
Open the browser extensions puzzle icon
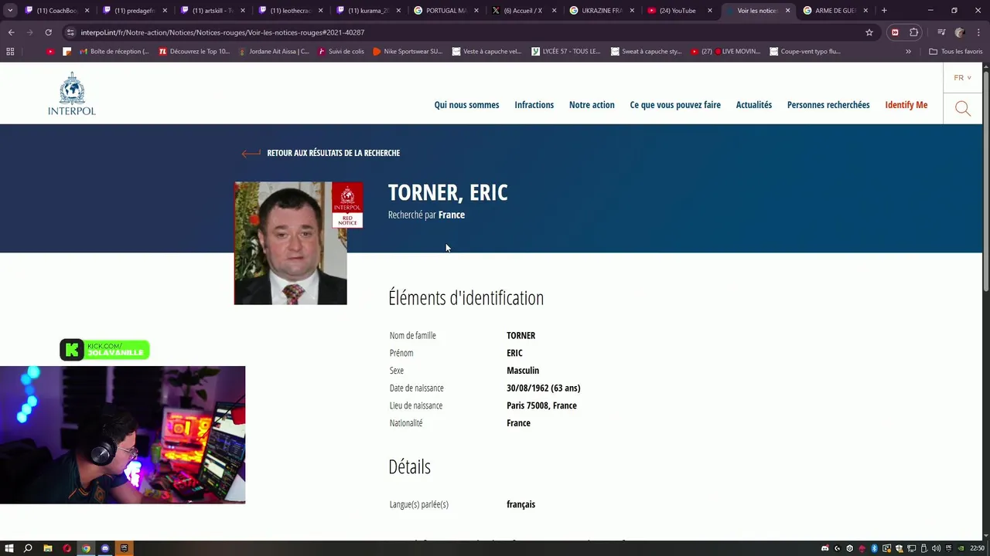point(913,32)
